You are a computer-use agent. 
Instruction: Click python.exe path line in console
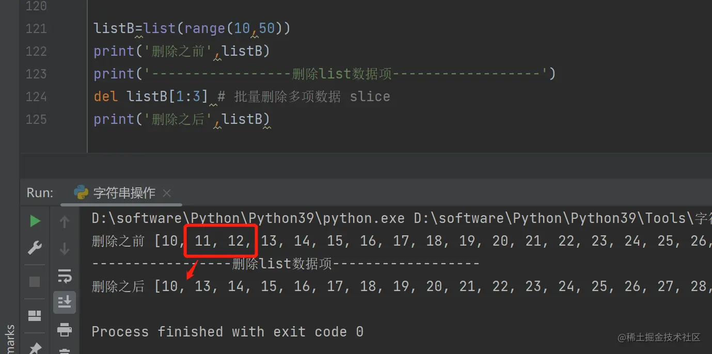tap(402, 218)
